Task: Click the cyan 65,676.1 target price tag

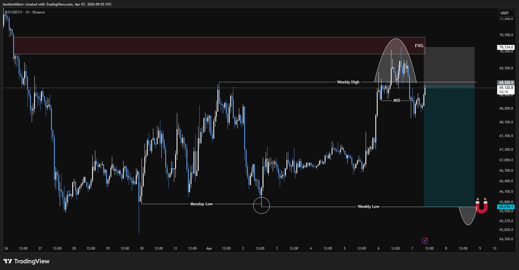Action: [x=506, y=207]
